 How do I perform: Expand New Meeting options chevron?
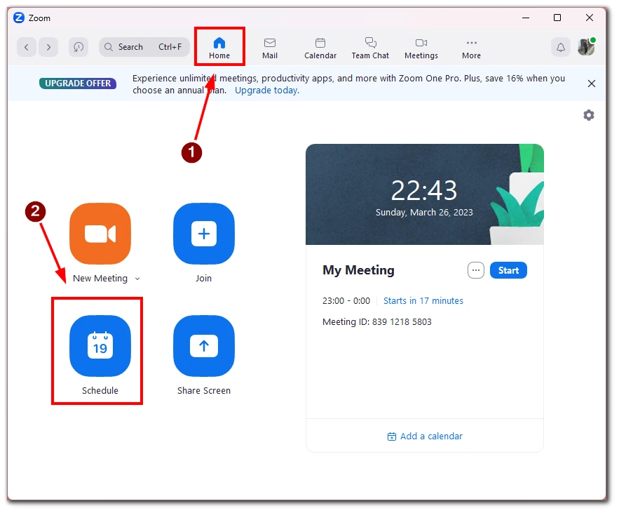pyautogui.click(x=137, y=279)
